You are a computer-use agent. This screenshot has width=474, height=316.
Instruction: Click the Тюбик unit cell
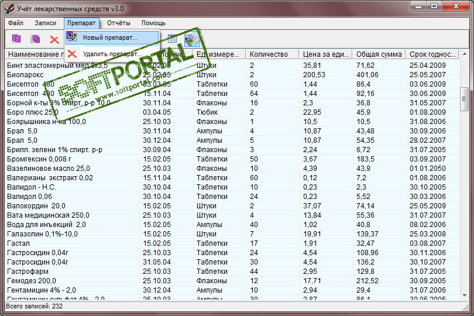(x=207, y=112)
